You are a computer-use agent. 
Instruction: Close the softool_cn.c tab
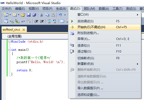point(24,30)
